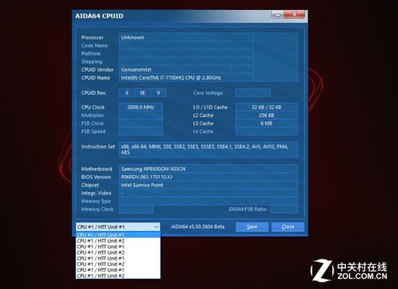Click the Chipset Intel Sunrise Point field

pos(208,185)
